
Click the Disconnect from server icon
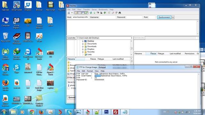pos(101,13)
